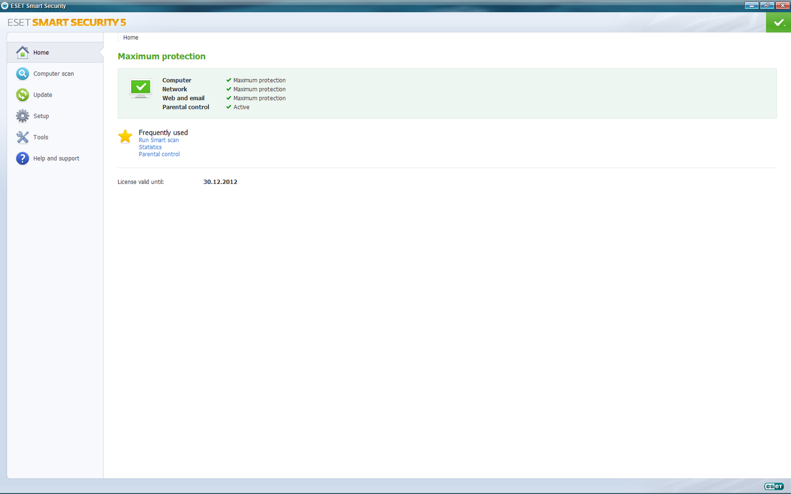Click the Active status text
Screen dimensions: 791x494
click(242, 107)
